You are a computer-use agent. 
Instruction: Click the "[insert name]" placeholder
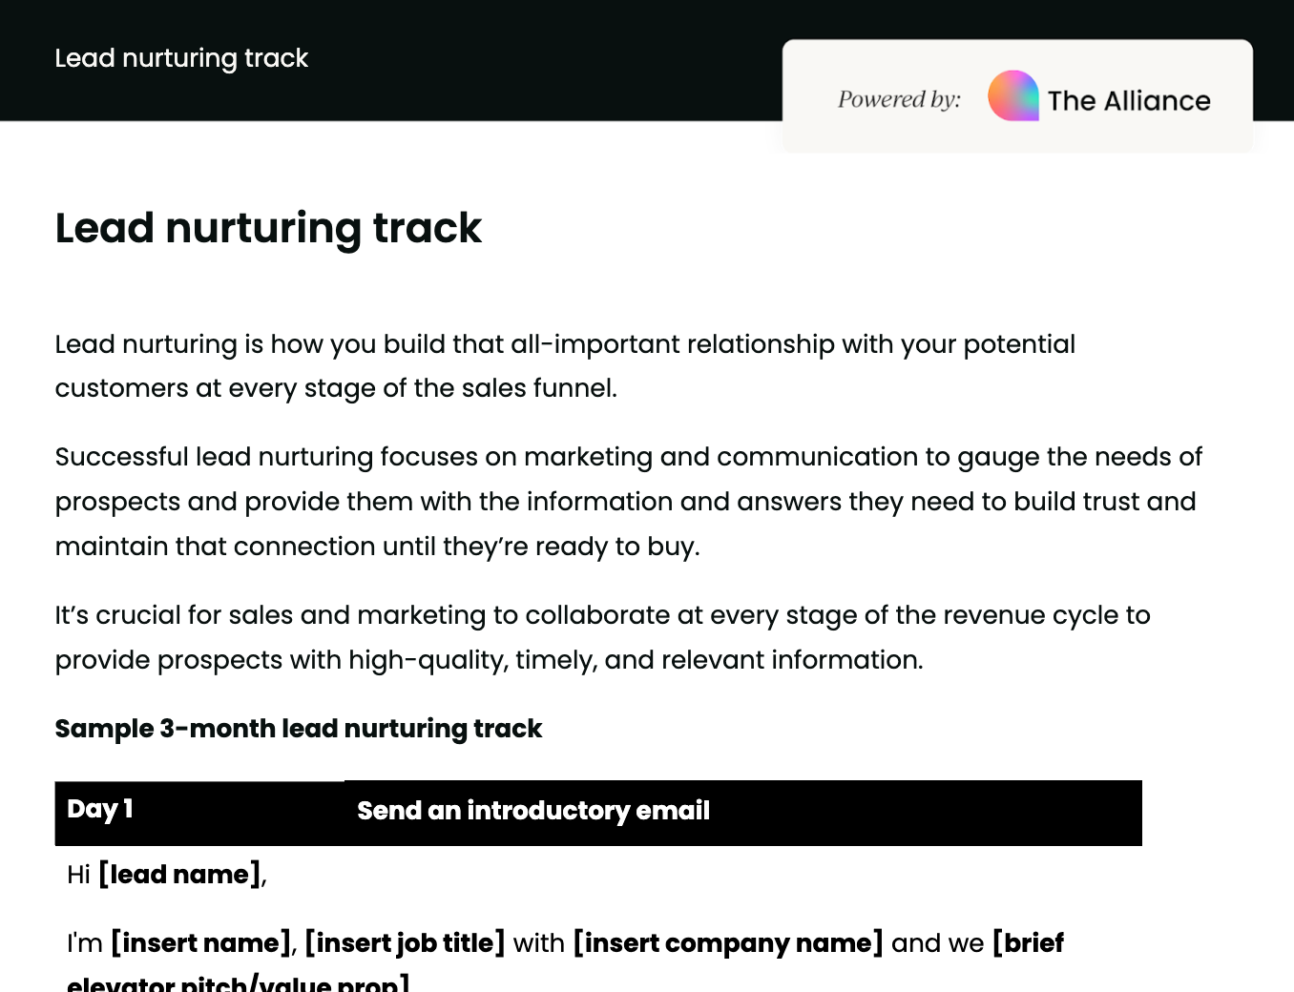click(200, 943)
